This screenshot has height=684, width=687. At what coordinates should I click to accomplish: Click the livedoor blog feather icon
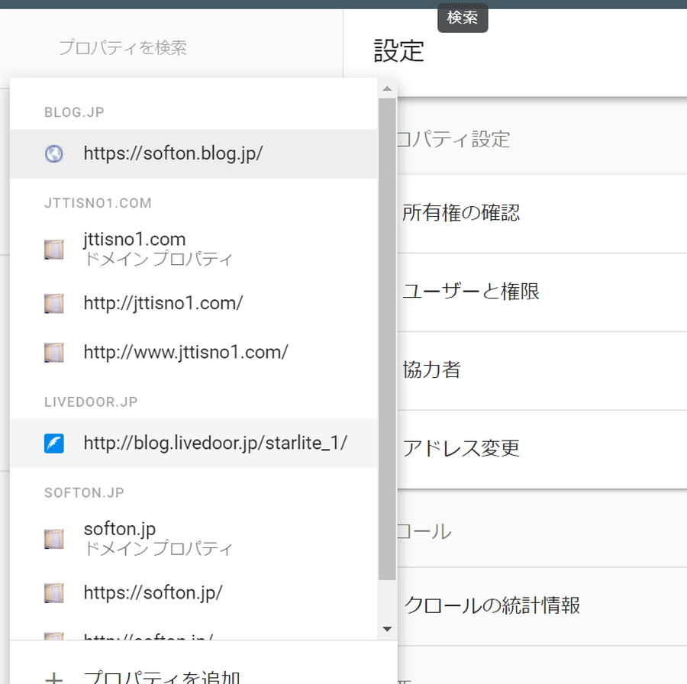pyautogui.click(x=54, y=443)
